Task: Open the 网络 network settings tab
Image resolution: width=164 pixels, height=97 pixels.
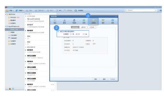Action: 84,21
